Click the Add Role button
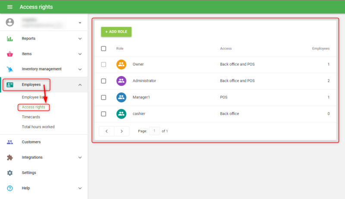Screen dimensions: 345x199 pos(116,32)
